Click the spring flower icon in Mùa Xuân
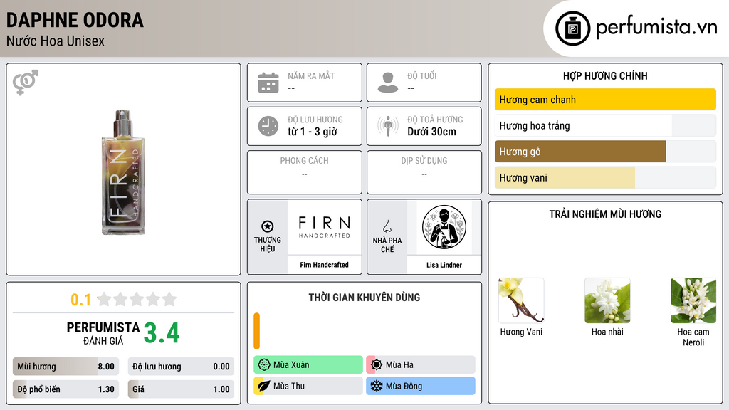Screen dimensions: 729x410 (x=264, y=364)
